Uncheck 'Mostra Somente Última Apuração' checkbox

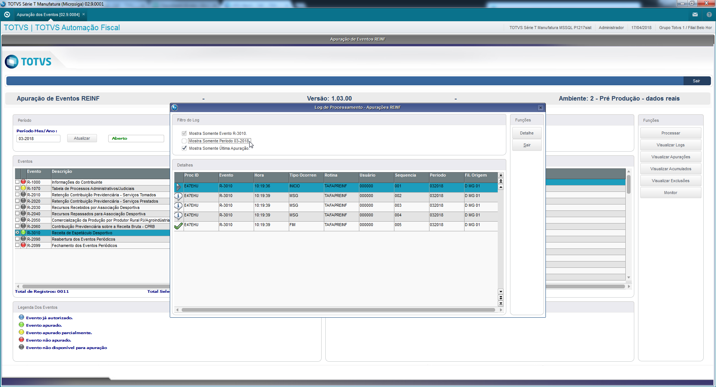[x=184, y=148]
